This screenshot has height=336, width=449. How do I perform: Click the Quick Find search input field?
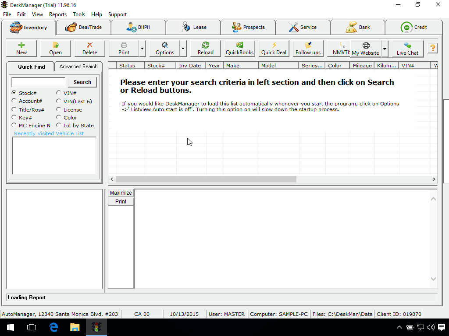[x=39, y=82]
